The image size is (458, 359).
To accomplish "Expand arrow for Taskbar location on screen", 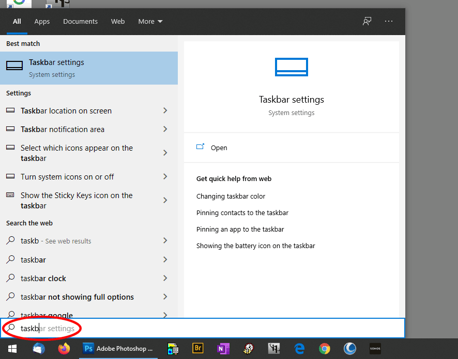I will 165,111.
